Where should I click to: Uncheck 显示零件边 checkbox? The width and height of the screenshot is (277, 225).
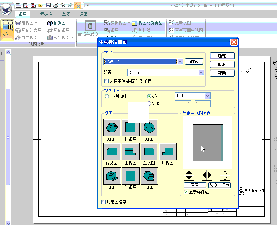(x=186, y=192)
